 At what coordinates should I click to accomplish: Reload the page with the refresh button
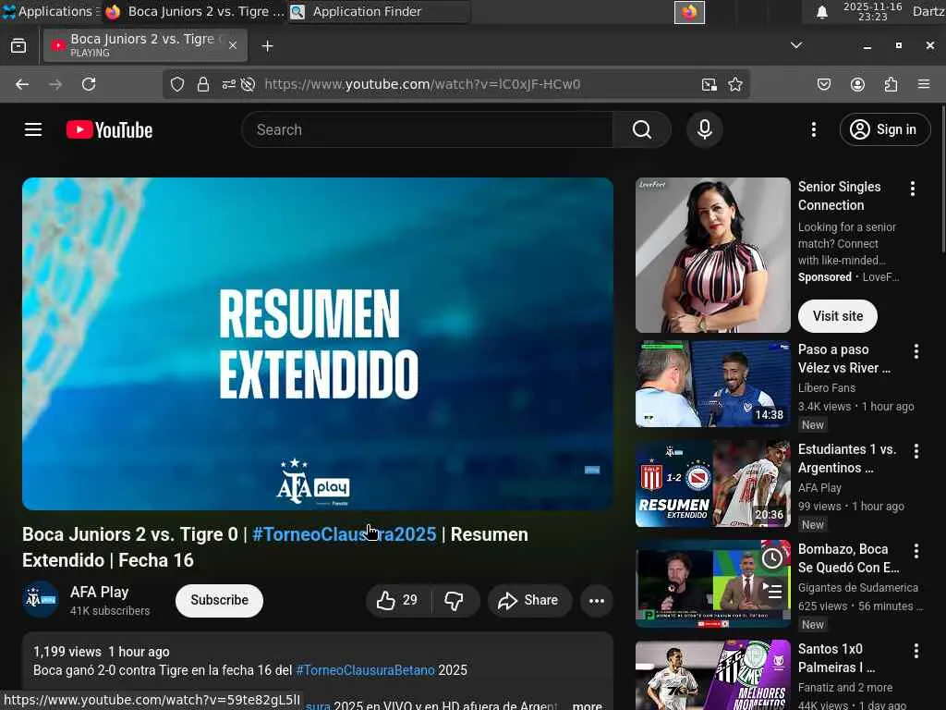coord(89,84)
